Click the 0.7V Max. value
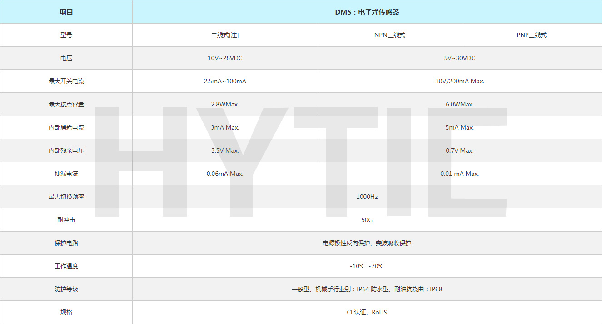Screen dimensions: 602x324 [x=460, y=150]
